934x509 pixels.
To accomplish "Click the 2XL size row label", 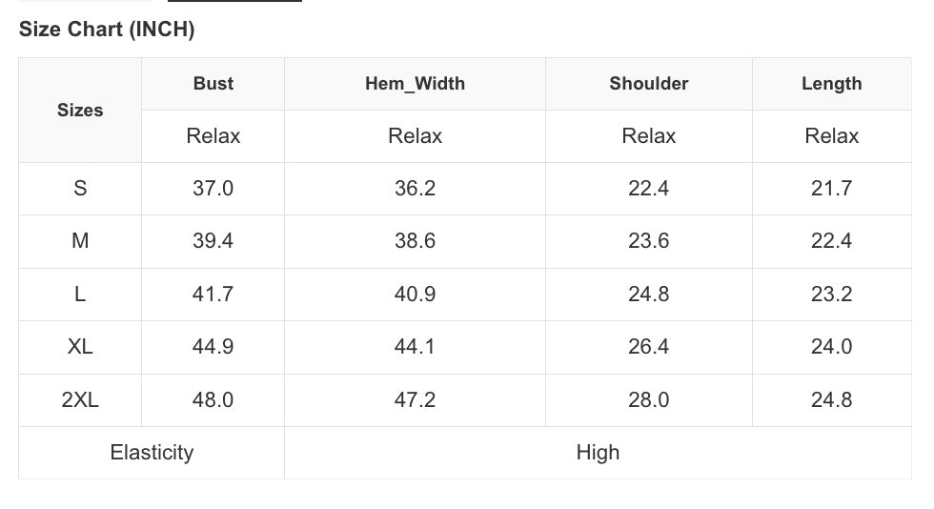I will [80, 400].
